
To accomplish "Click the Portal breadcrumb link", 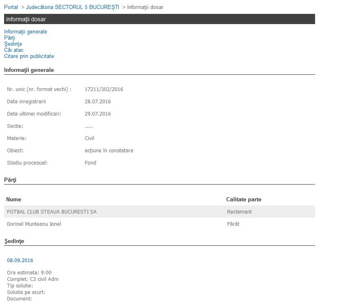I will pos(11,7).
